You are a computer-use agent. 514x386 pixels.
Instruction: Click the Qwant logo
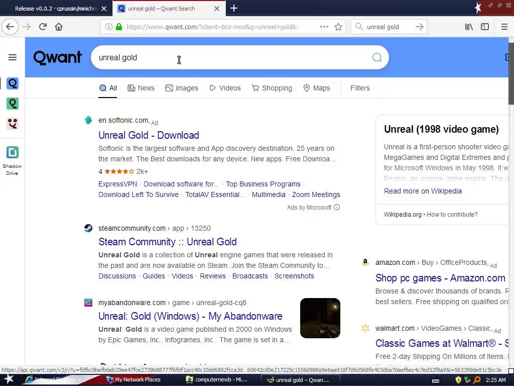click(x=57, y=57)
